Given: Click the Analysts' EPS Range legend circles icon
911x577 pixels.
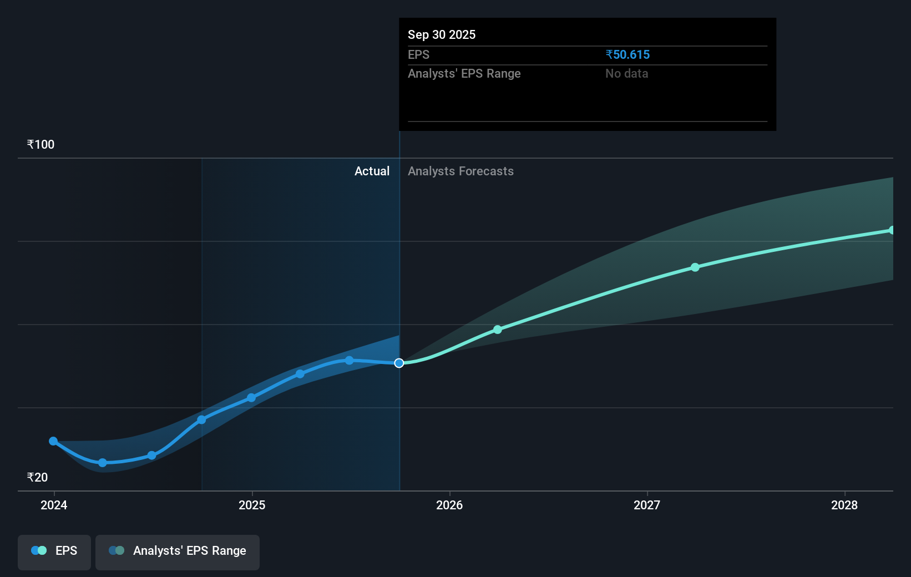Looking at the screenshot, I should pyautogui.click(x=116, y=550).
